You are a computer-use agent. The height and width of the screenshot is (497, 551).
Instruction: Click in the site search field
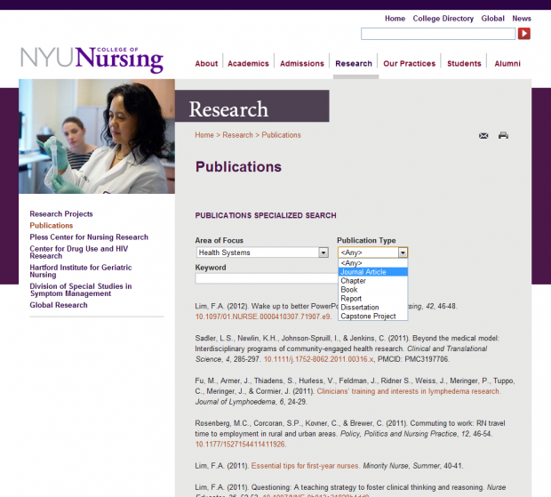click(x=438, y=34)
